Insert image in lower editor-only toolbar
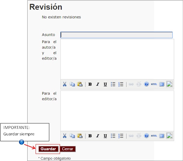183x161 pixels. click(x=169, y=135)
